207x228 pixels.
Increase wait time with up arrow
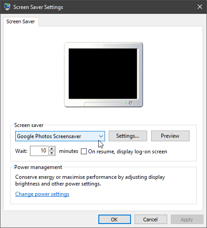tap(52, 148)
